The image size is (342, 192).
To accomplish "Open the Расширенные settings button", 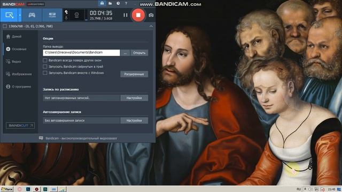I will (134, 74).
